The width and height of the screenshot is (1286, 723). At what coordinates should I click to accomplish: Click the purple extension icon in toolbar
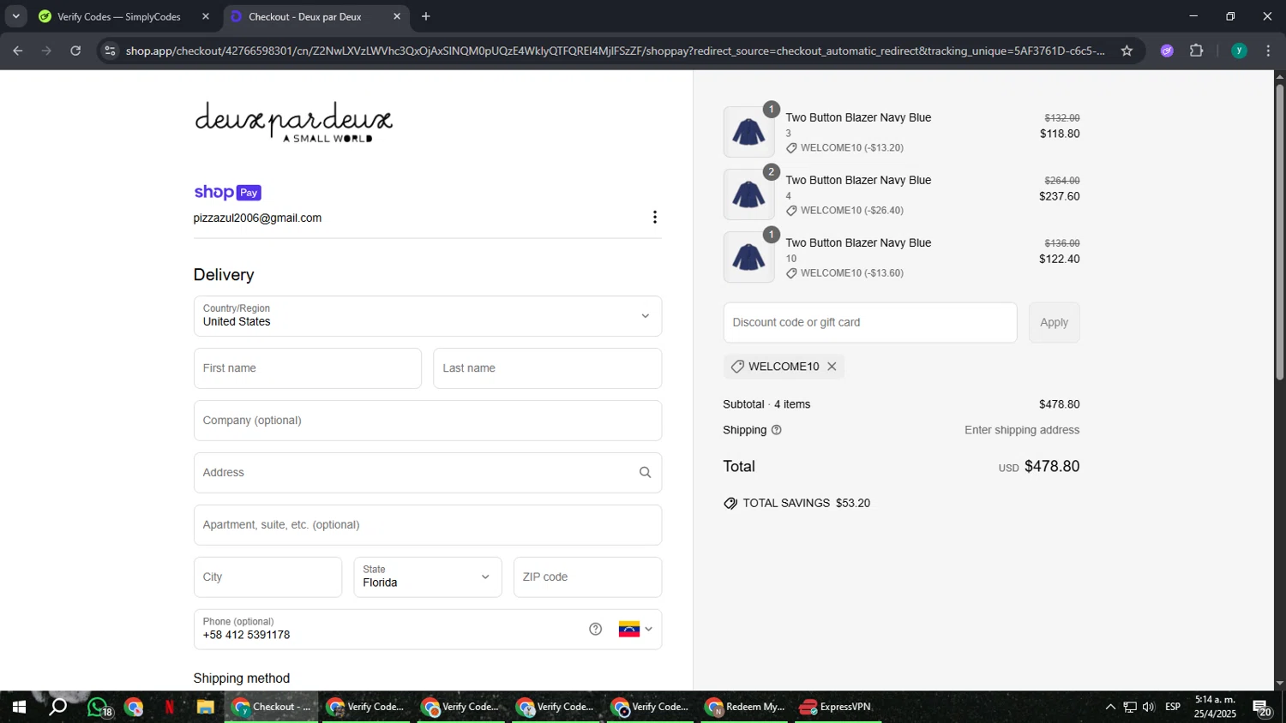coord(1167,51)
